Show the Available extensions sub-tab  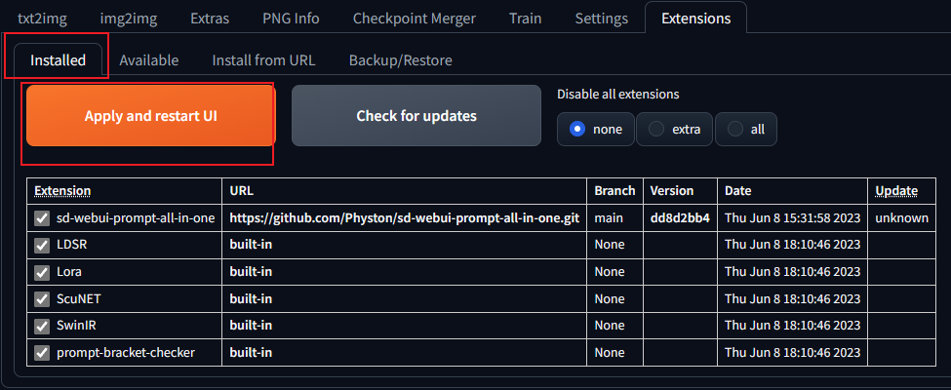148,60
